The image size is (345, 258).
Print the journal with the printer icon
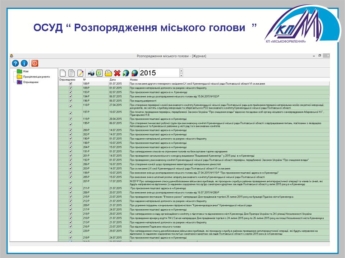coord(91,73)
